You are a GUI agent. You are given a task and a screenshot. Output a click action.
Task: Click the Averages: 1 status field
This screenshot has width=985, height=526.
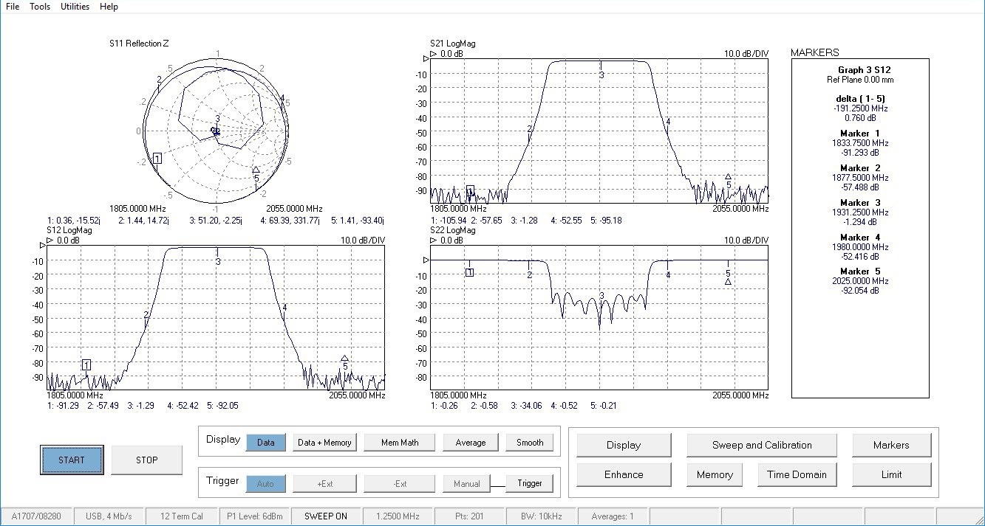tap(612, 516)
